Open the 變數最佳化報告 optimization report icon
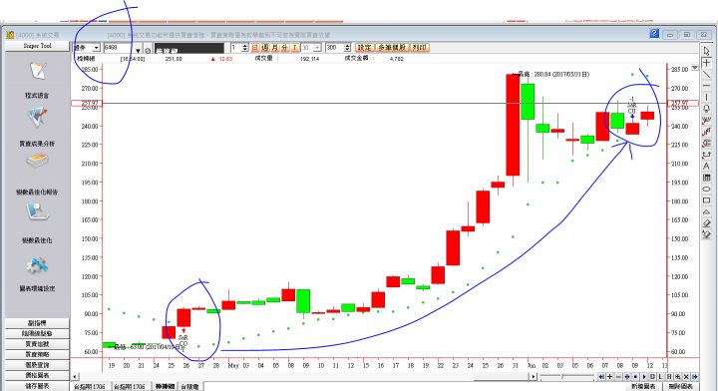The width and height of the screenshot is (718, 391). click(37, 162)
